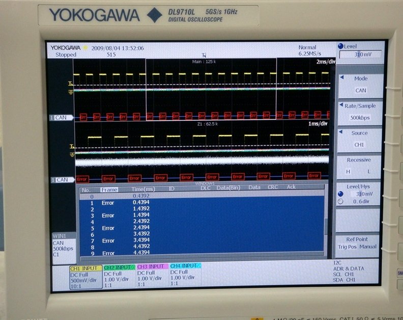Viewport: 403px width, 320px height.
Task: Click the Ack column header
Action: (x=291, y=187)
